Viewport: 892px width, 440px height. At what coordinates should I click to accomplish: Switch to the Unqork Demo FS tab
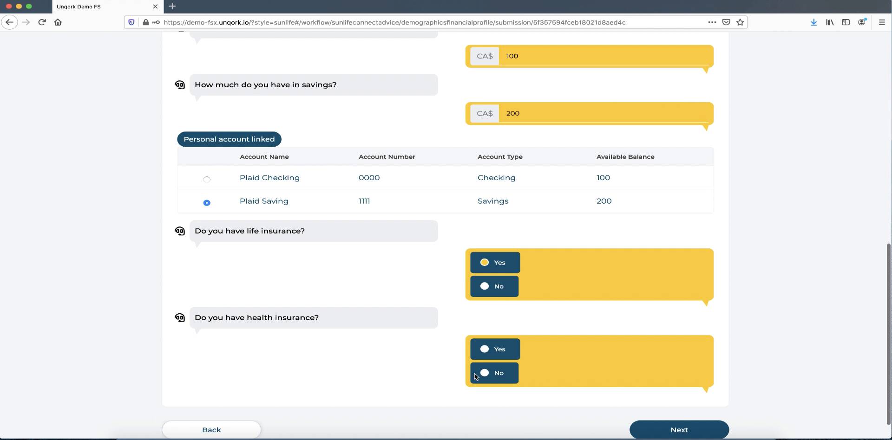pos(107,6)
